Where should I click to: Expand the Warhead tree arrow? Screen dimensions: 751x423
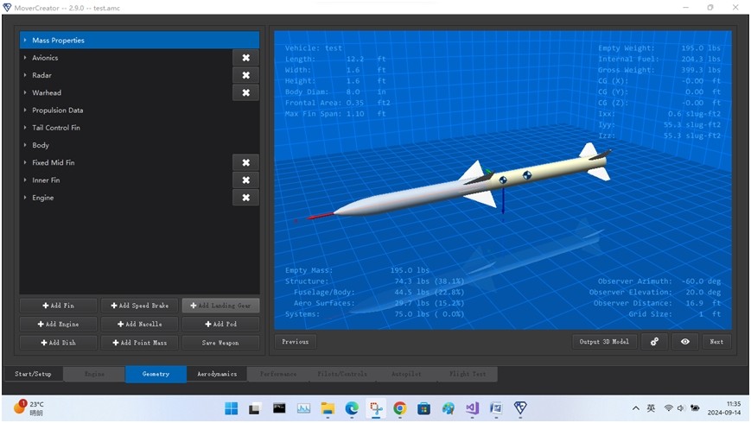pyautogui.click(x=25, y=92)
